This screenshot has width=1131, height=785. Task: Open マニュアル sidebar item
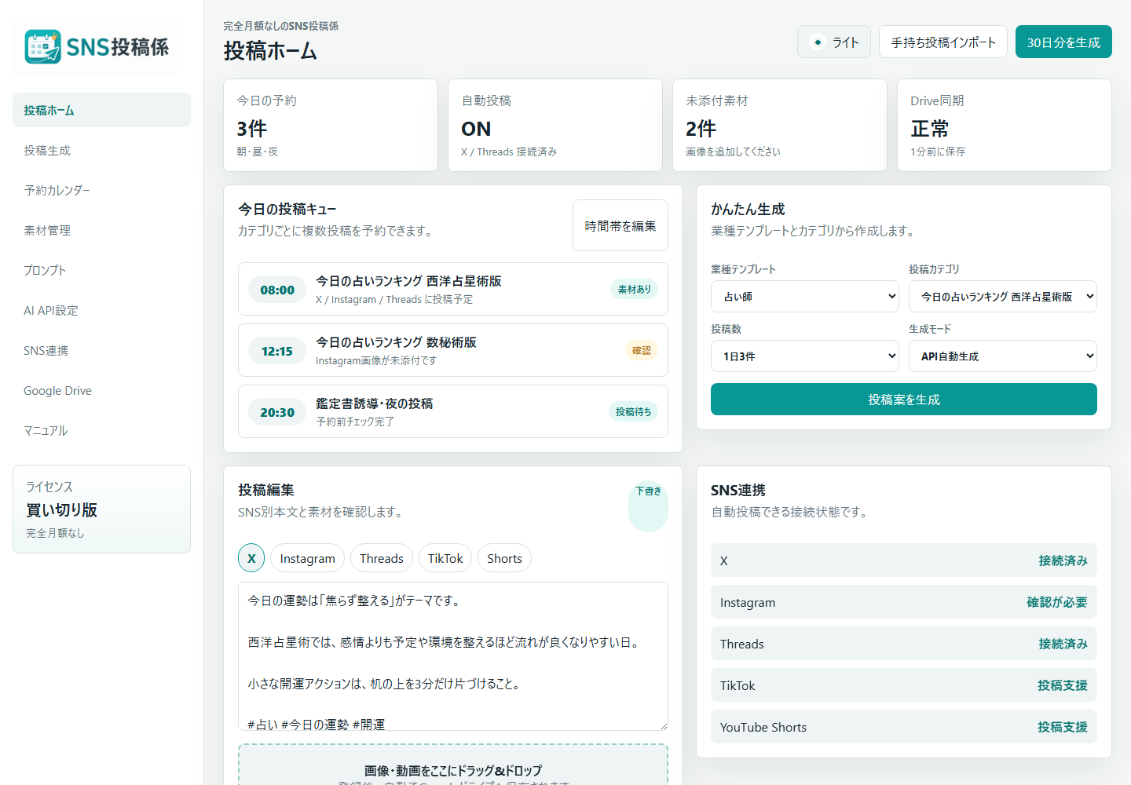point(101,430)
